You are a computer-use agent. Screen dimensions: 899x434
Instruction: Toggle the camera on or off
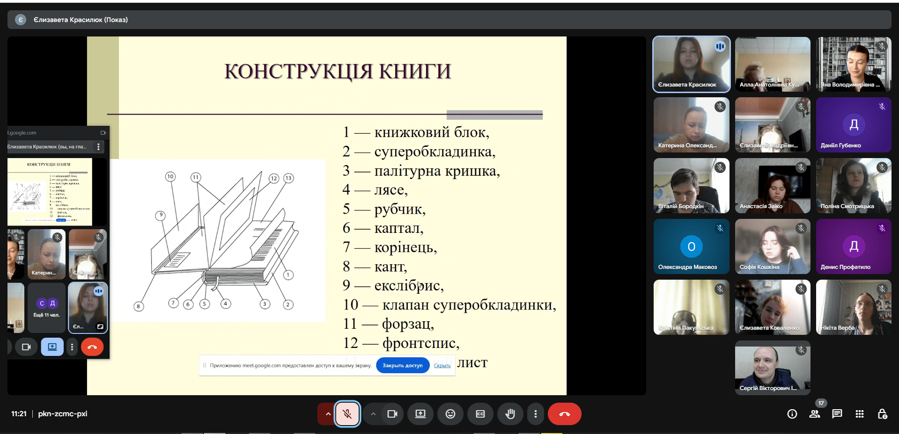(x=392, y=414)
